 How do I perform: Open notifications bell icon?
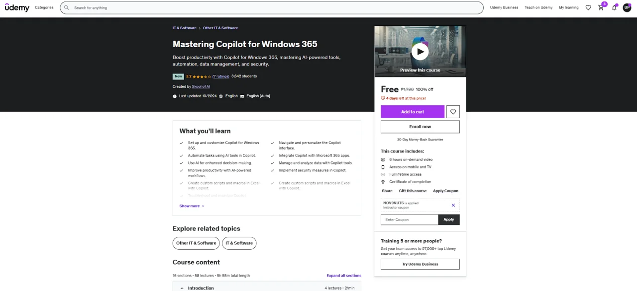click(614, 7)
